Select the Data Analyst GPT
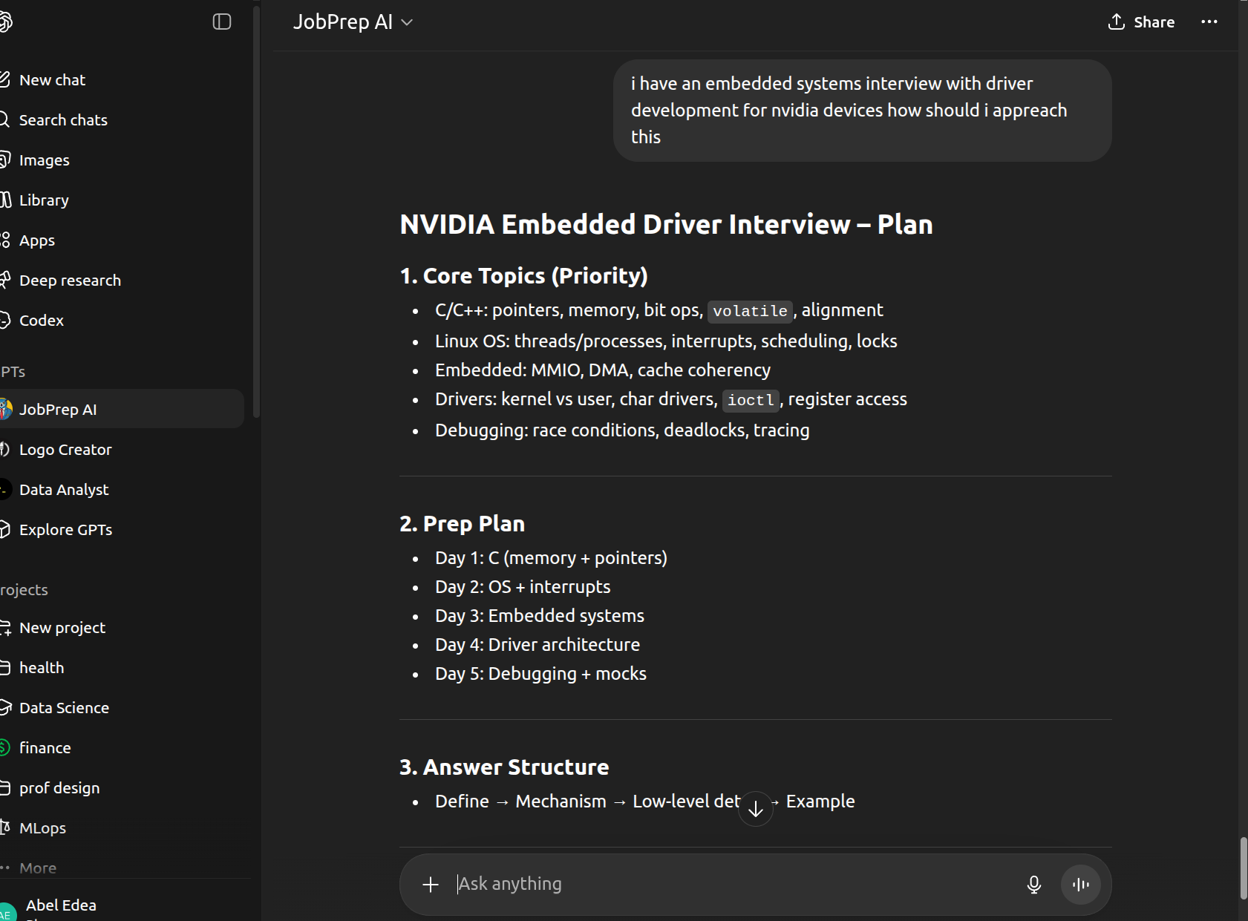Viewport: 1248px width, 921px height. [x=64, y=490]
